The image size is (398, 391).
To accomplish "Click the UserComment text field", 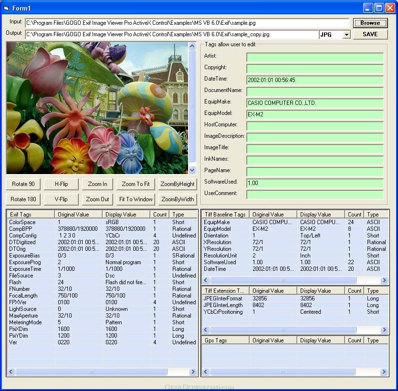I will click(315, 194).
